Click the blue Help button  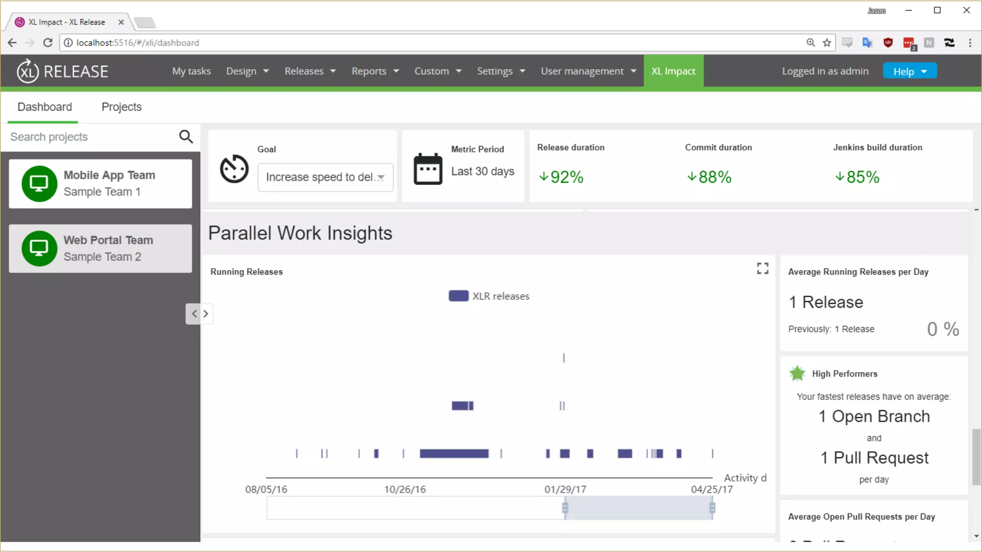[x=909, y=71]
